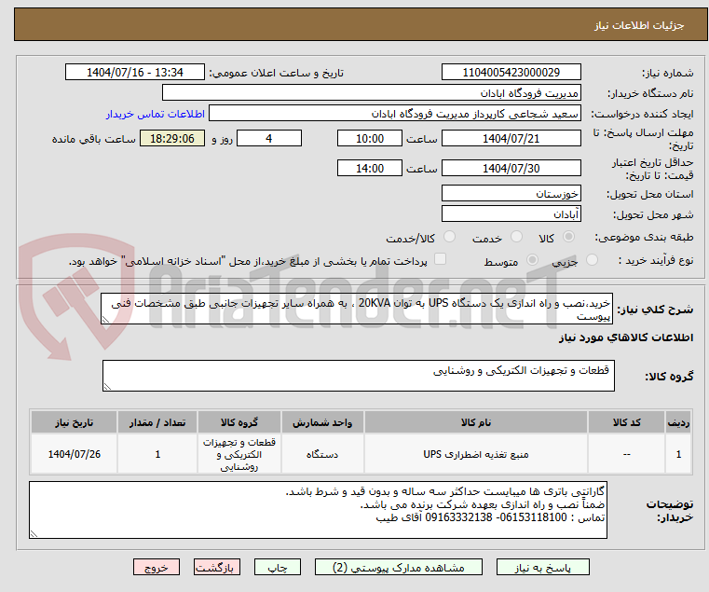Click the پاسخ به نیاز button
The image size is (709, 592).
pos(542,567)
